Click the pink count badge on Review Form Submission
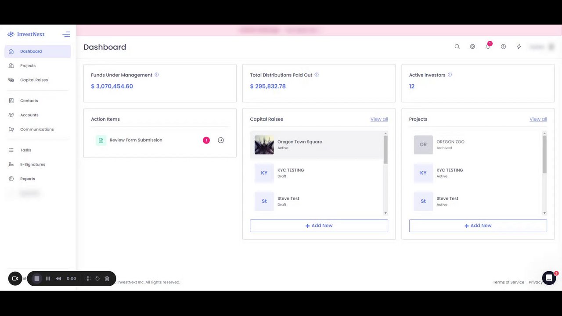 206,140
